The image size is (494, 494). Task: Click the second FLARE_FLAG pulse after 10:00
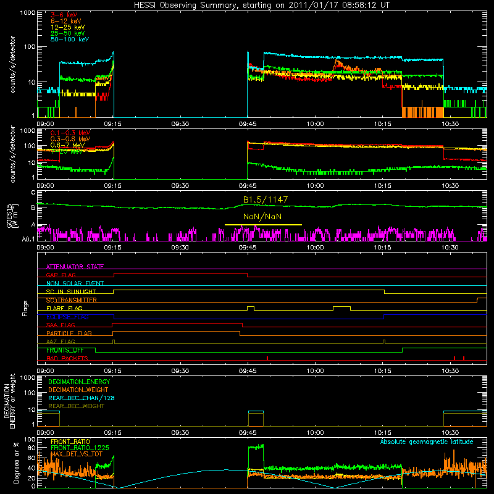[x=342, y=308]
